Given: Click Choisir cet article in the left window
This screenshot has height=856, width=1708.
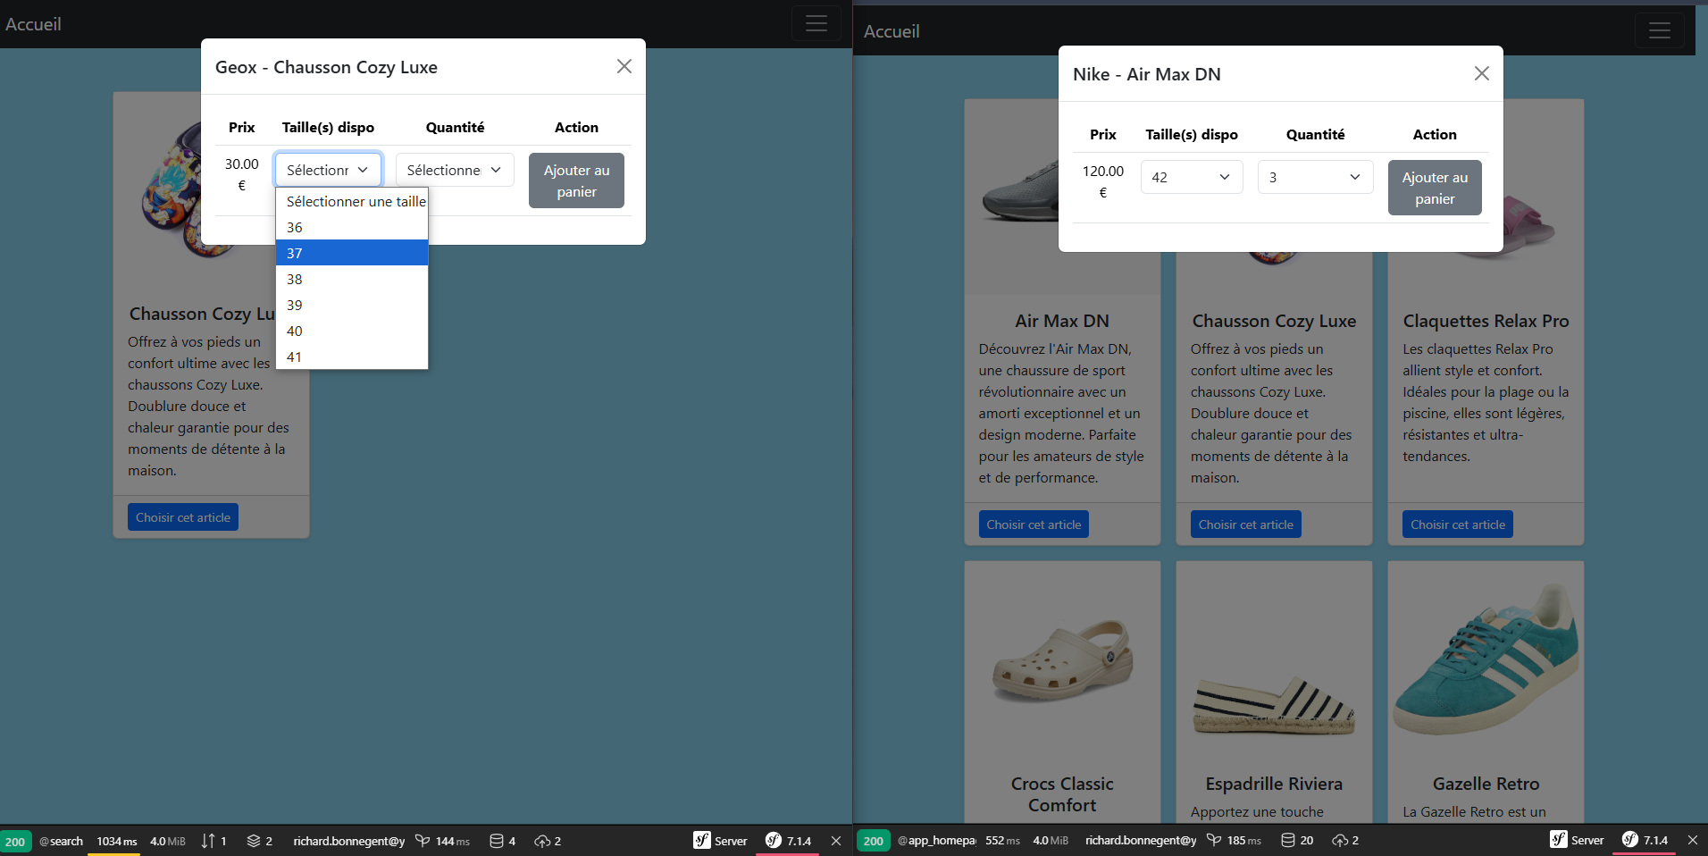Looking at the screenshot, I should (183, 517).
